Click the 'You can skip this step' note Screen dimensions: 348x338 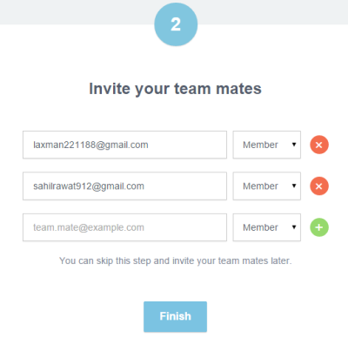click(175, 260)
